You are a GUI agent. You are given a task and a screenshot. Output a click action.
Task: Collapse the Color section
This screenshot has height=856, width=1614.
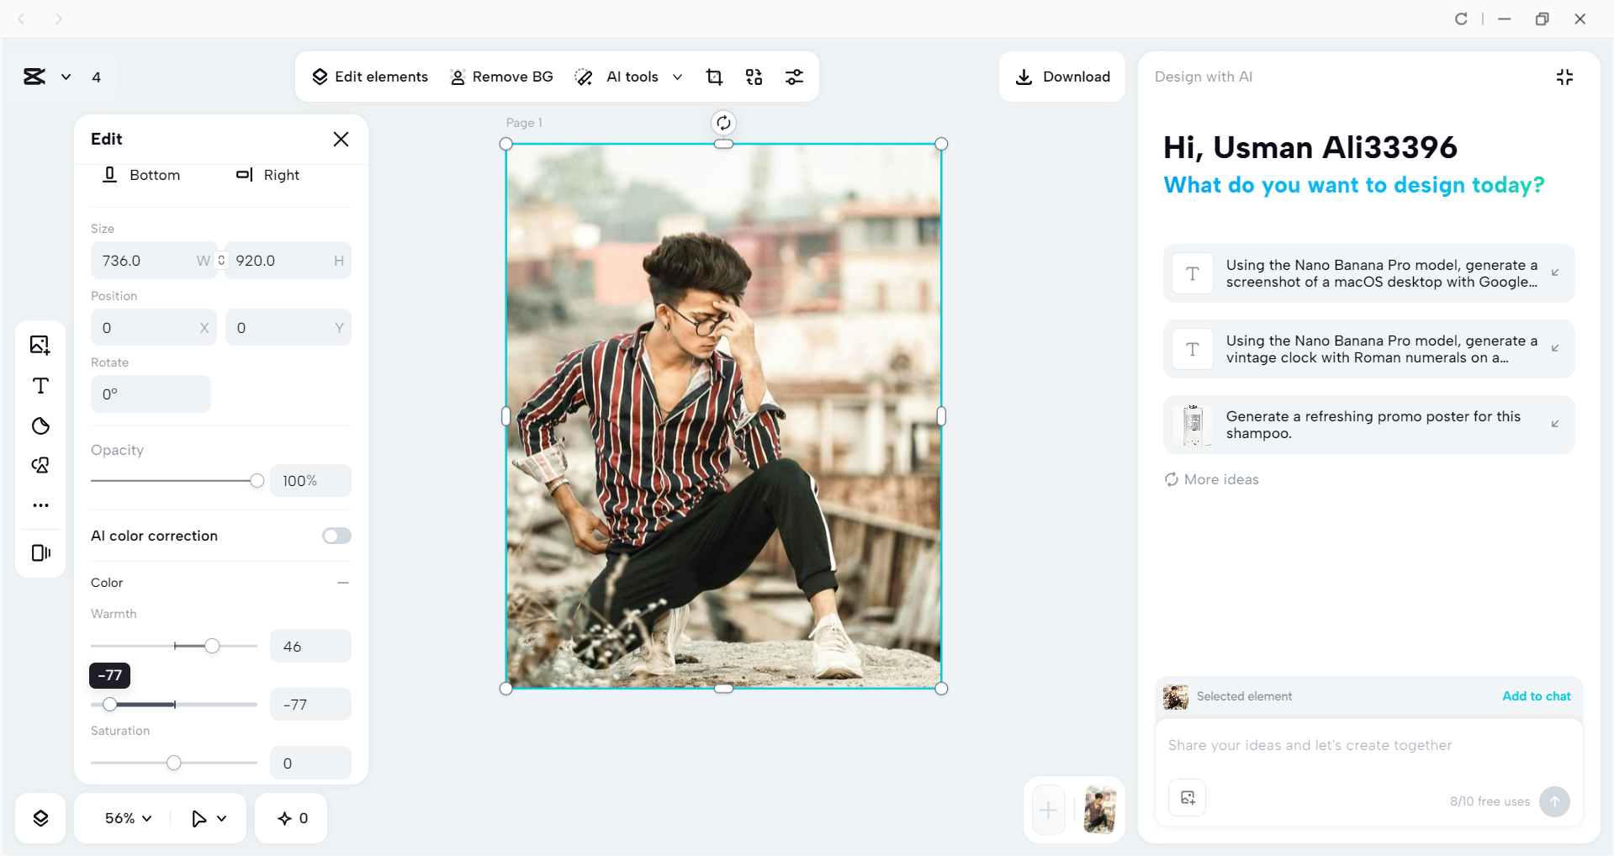(x=343, y=583)
